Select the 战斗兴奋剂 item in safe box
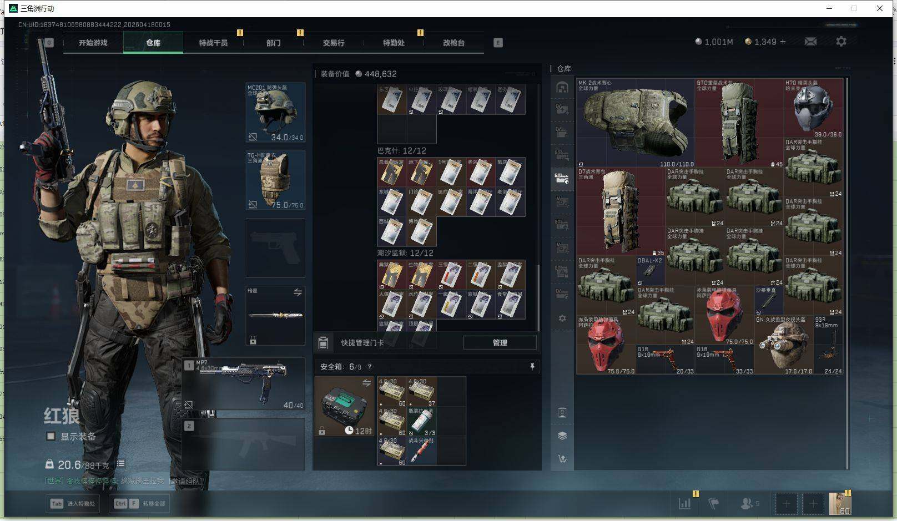The image size is (897, 521). point(421,451)
